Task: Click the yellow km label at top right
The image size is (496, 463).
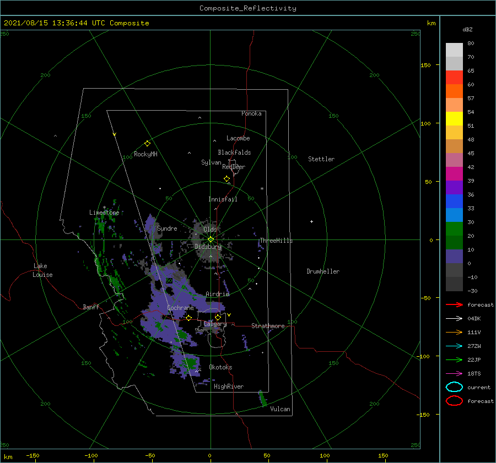Action: pyautogui.click(x=431, y=23)
